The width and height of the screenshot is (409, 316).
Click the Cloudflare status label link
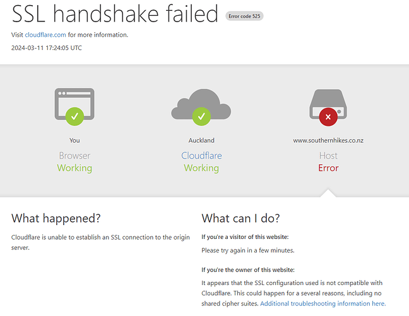[201, 155]
